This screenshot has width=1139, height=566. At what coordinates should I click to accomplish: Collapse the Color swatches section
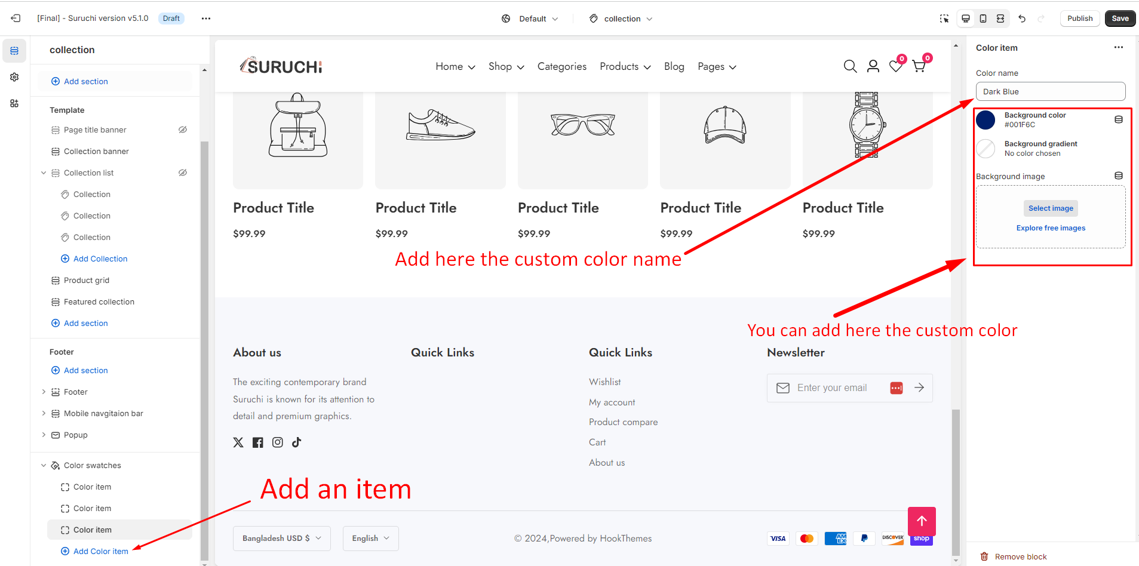44,466
